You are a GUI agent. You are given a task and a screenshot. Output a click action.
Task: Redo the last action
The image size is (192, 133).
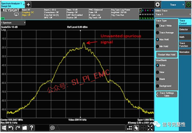coord(18,128)
